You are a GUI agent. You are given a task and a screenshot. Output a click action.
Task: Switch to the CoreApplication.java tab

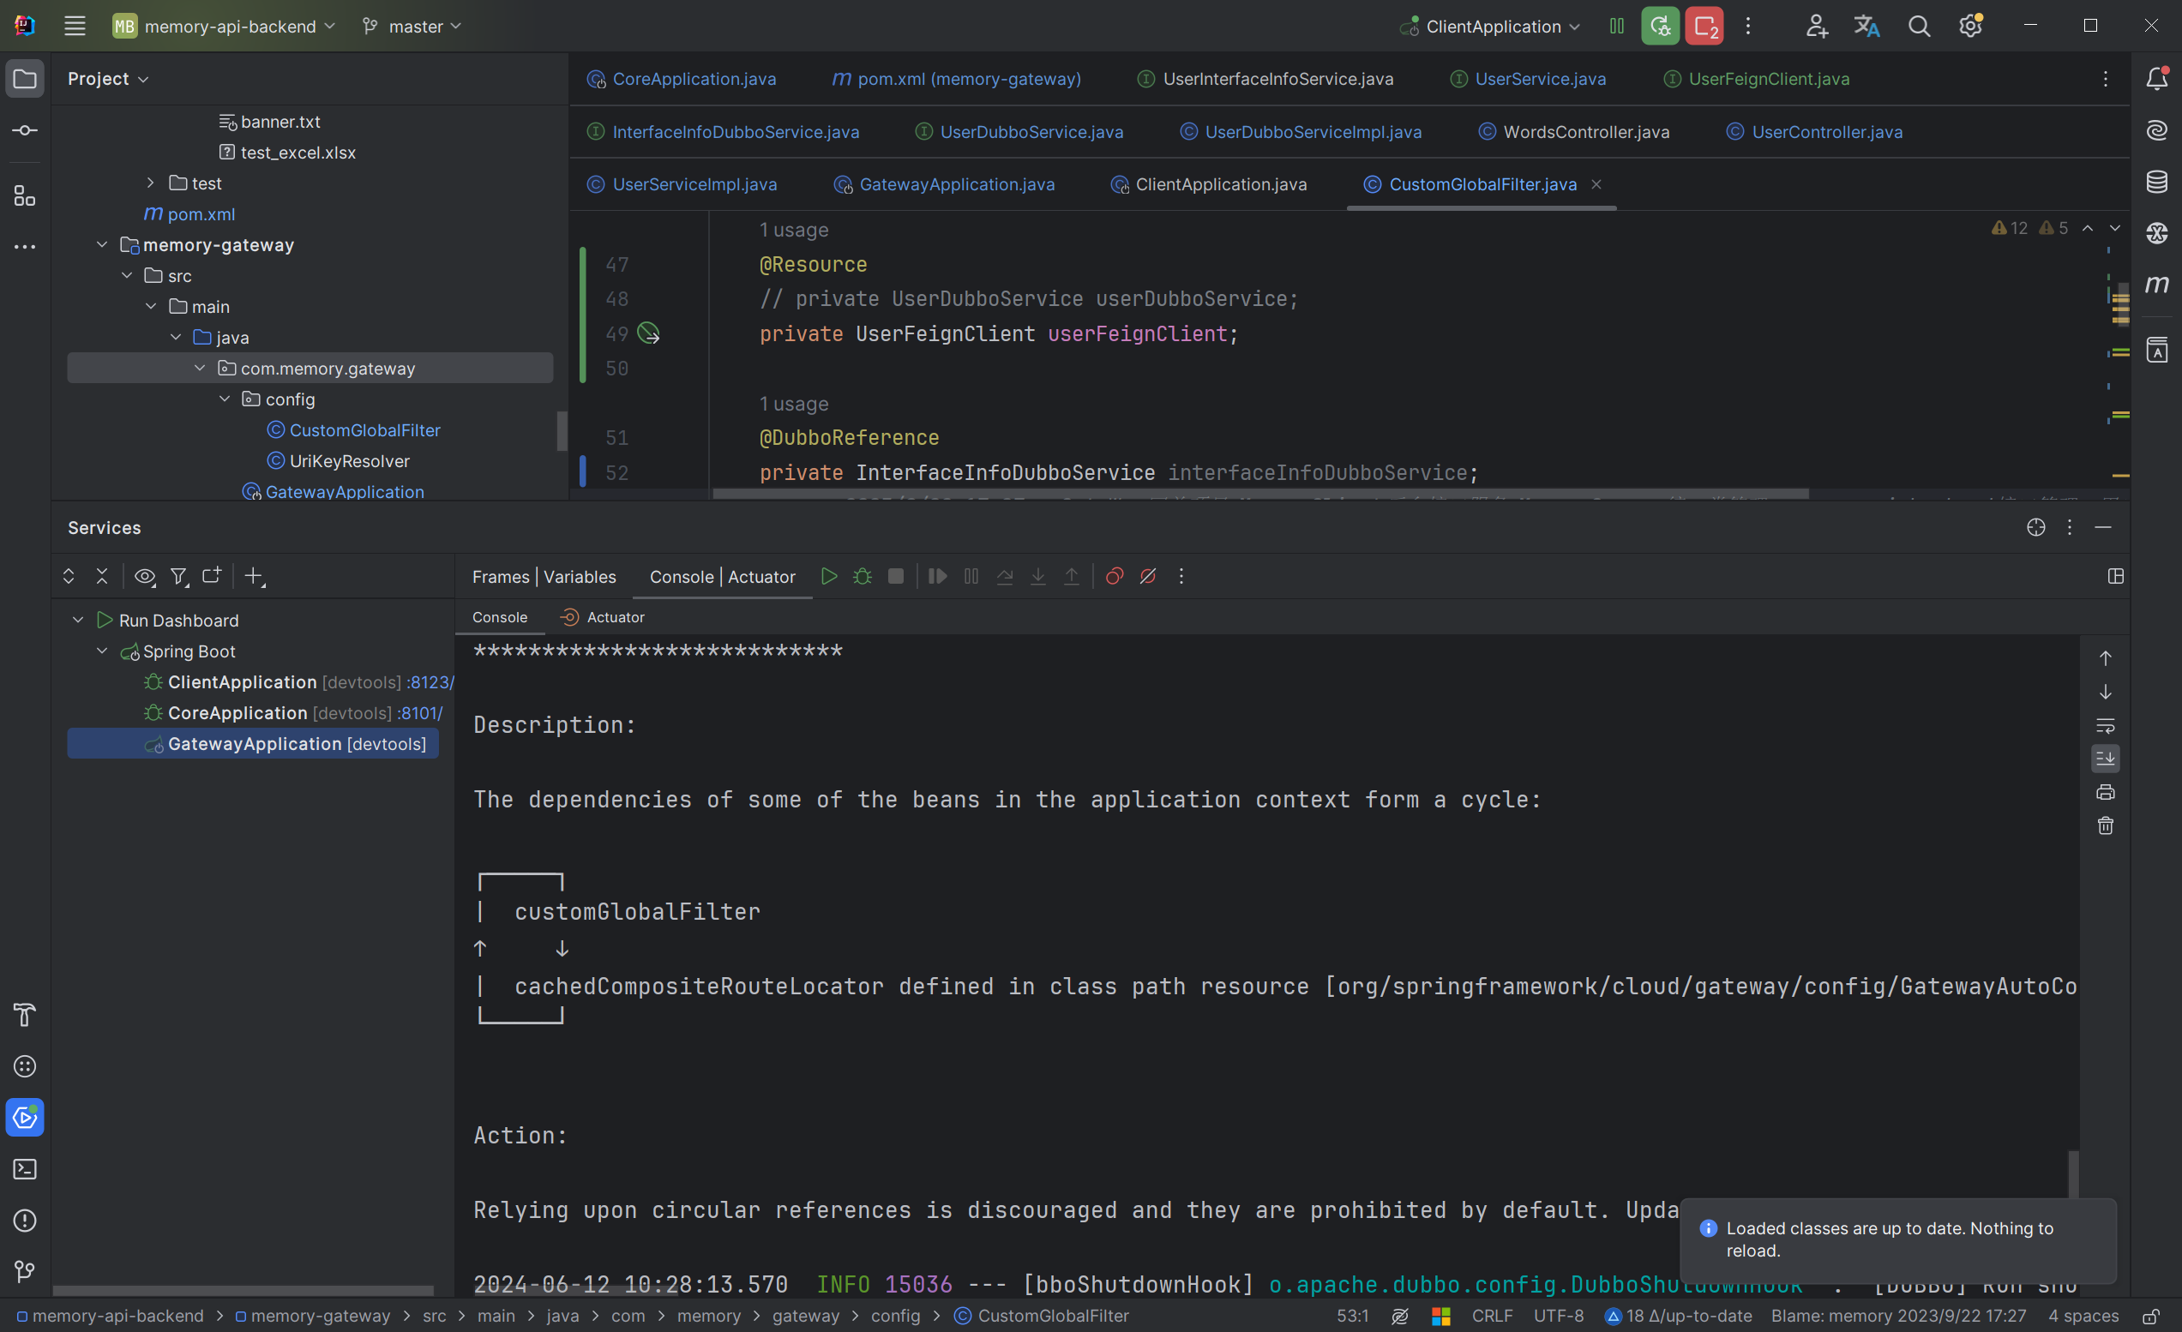681,79
